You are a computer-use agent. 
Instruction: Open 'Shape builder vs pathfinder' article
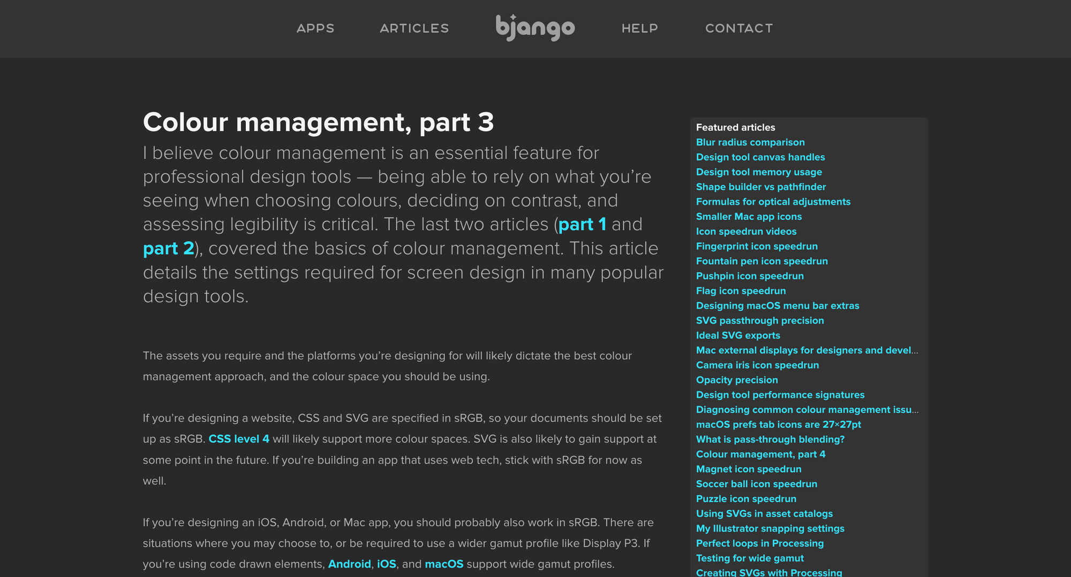(x=761, y=187)
